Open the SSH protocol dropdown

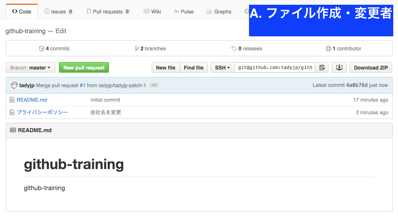pyautogui.click(x=222, y=68)
